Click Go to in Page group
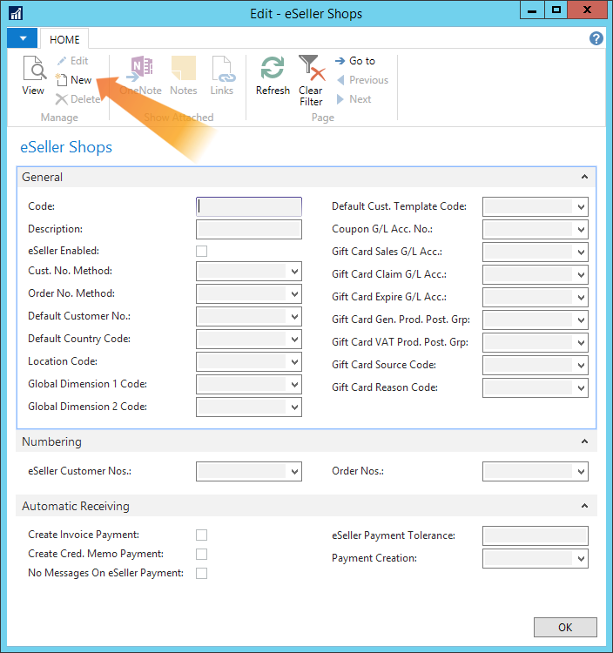The image size is (613, 653). 355,61
